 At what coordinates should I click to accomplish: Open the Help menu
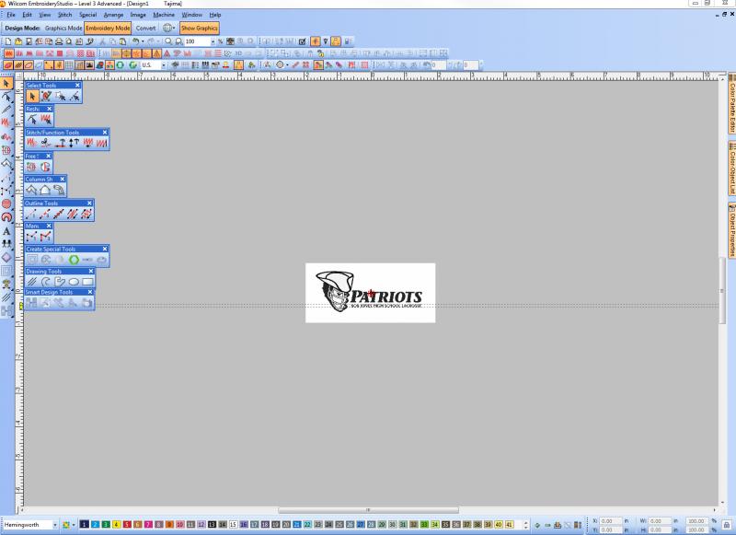click(x=215, y=15)
